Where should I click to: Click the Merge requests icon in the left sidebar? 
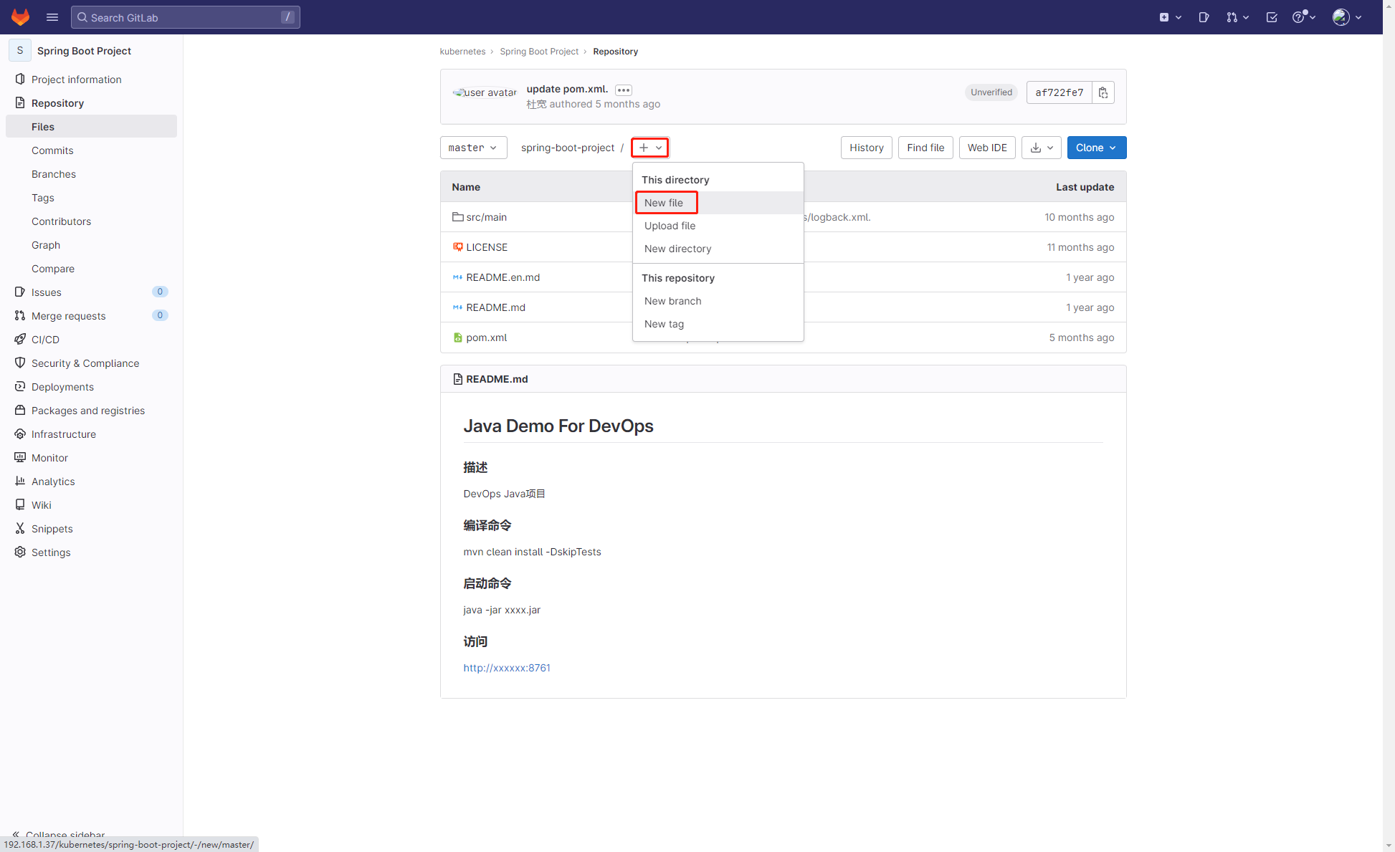pos(20,315)
